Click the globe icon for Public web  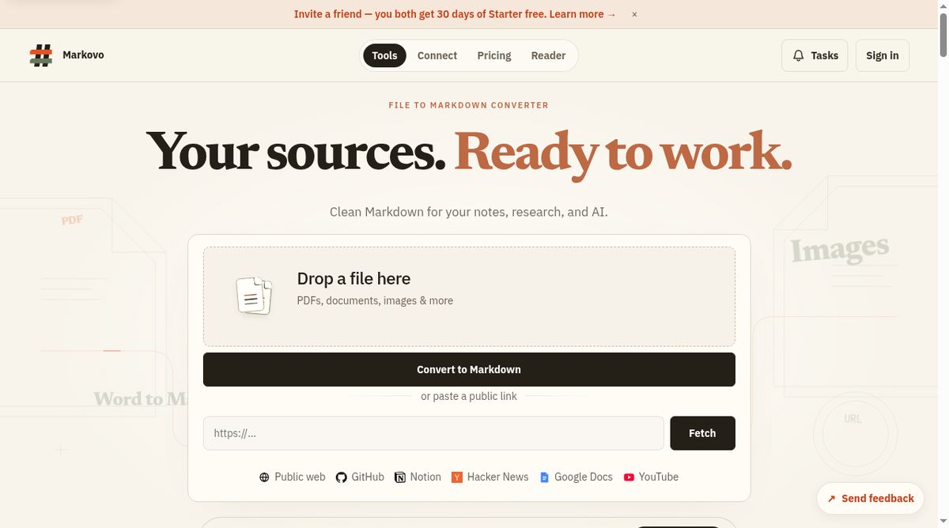tap(264, 477)
